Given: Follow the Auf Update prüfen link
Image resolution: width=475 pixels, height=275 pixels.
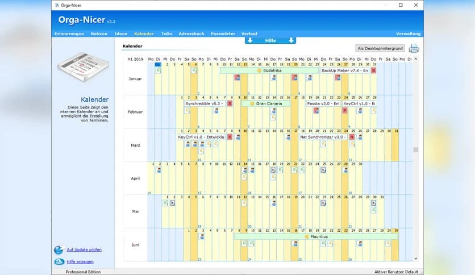Looking at the screenshot, I should coord(84,249).
